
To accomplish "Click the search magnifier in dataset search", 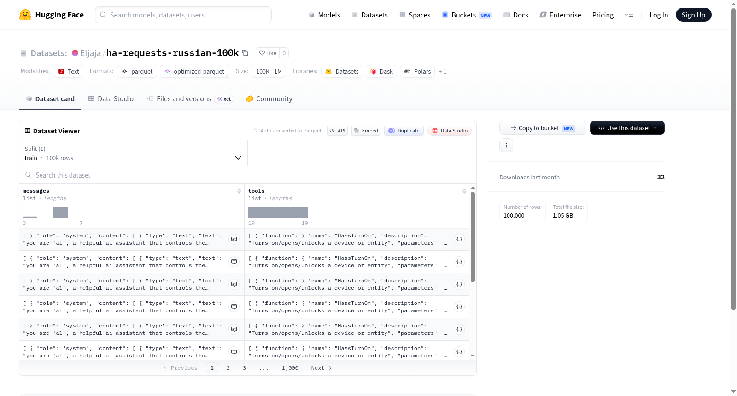I will tap(29, 175).
